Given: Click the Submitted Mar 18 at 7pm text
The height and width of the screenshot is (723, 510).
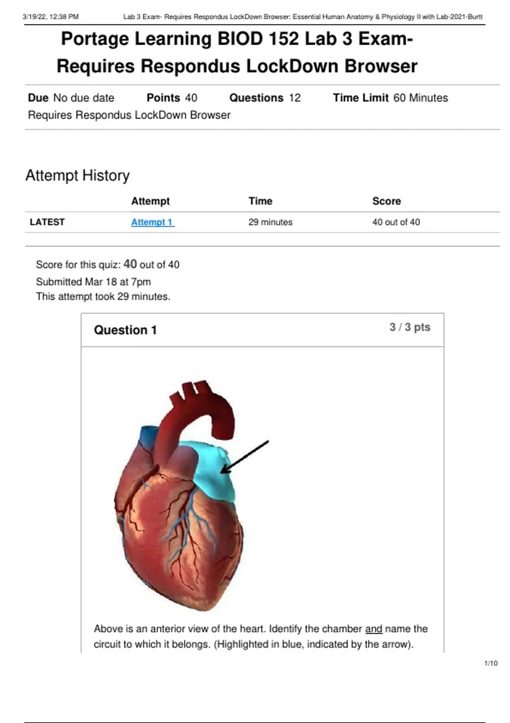Looking at the screenshot, I should 93,282.
